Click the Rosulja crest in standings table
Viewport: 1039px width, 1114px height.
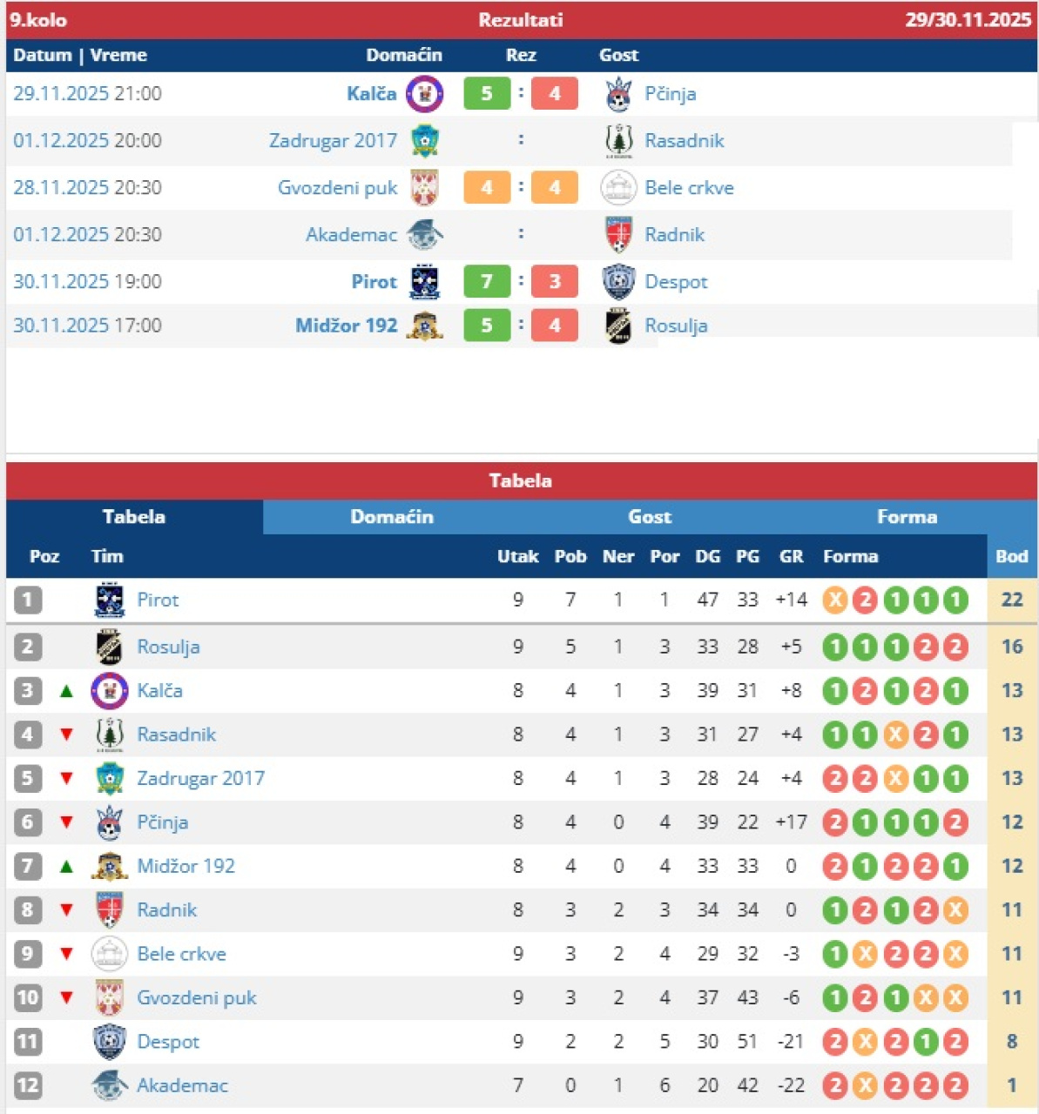coord(110,647)
